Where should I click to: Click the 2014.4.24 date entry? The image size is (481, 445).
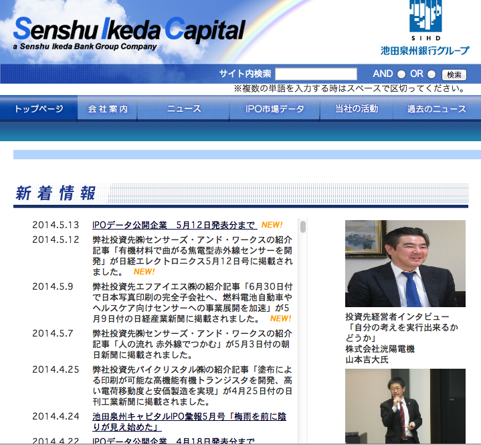pyautogui.click(x=56, y=416)
